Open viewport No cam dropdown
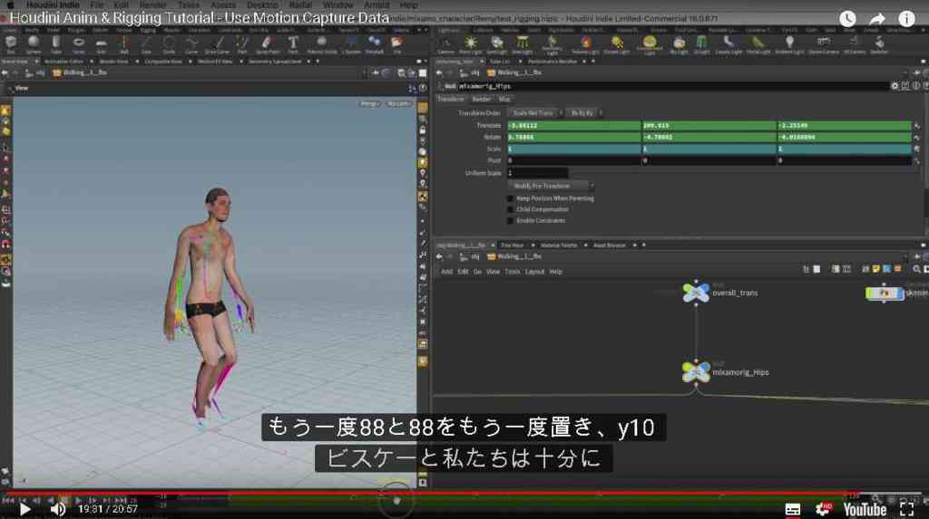 [x=399, y=103]
